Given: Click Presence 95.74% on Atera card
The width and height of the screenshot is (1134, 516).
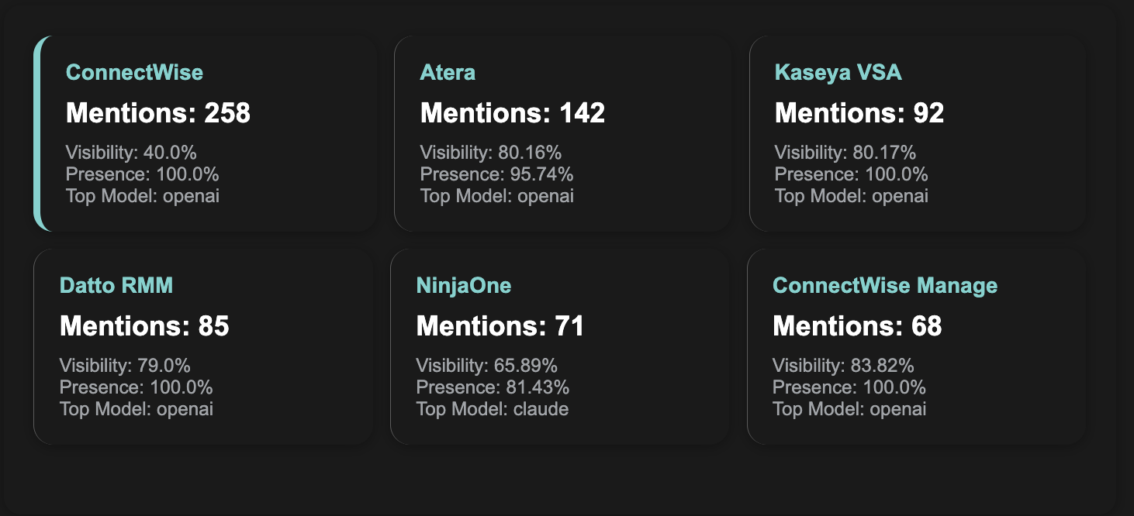Looking at the screenshot, I should pos(496,174).
